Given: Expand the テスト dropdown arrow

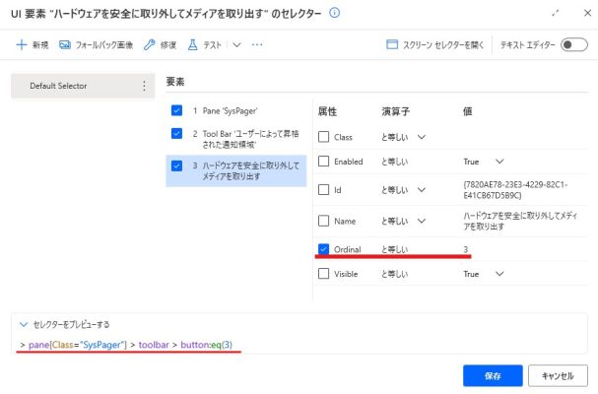Looking at the screenshot, I should coord(236,44).
